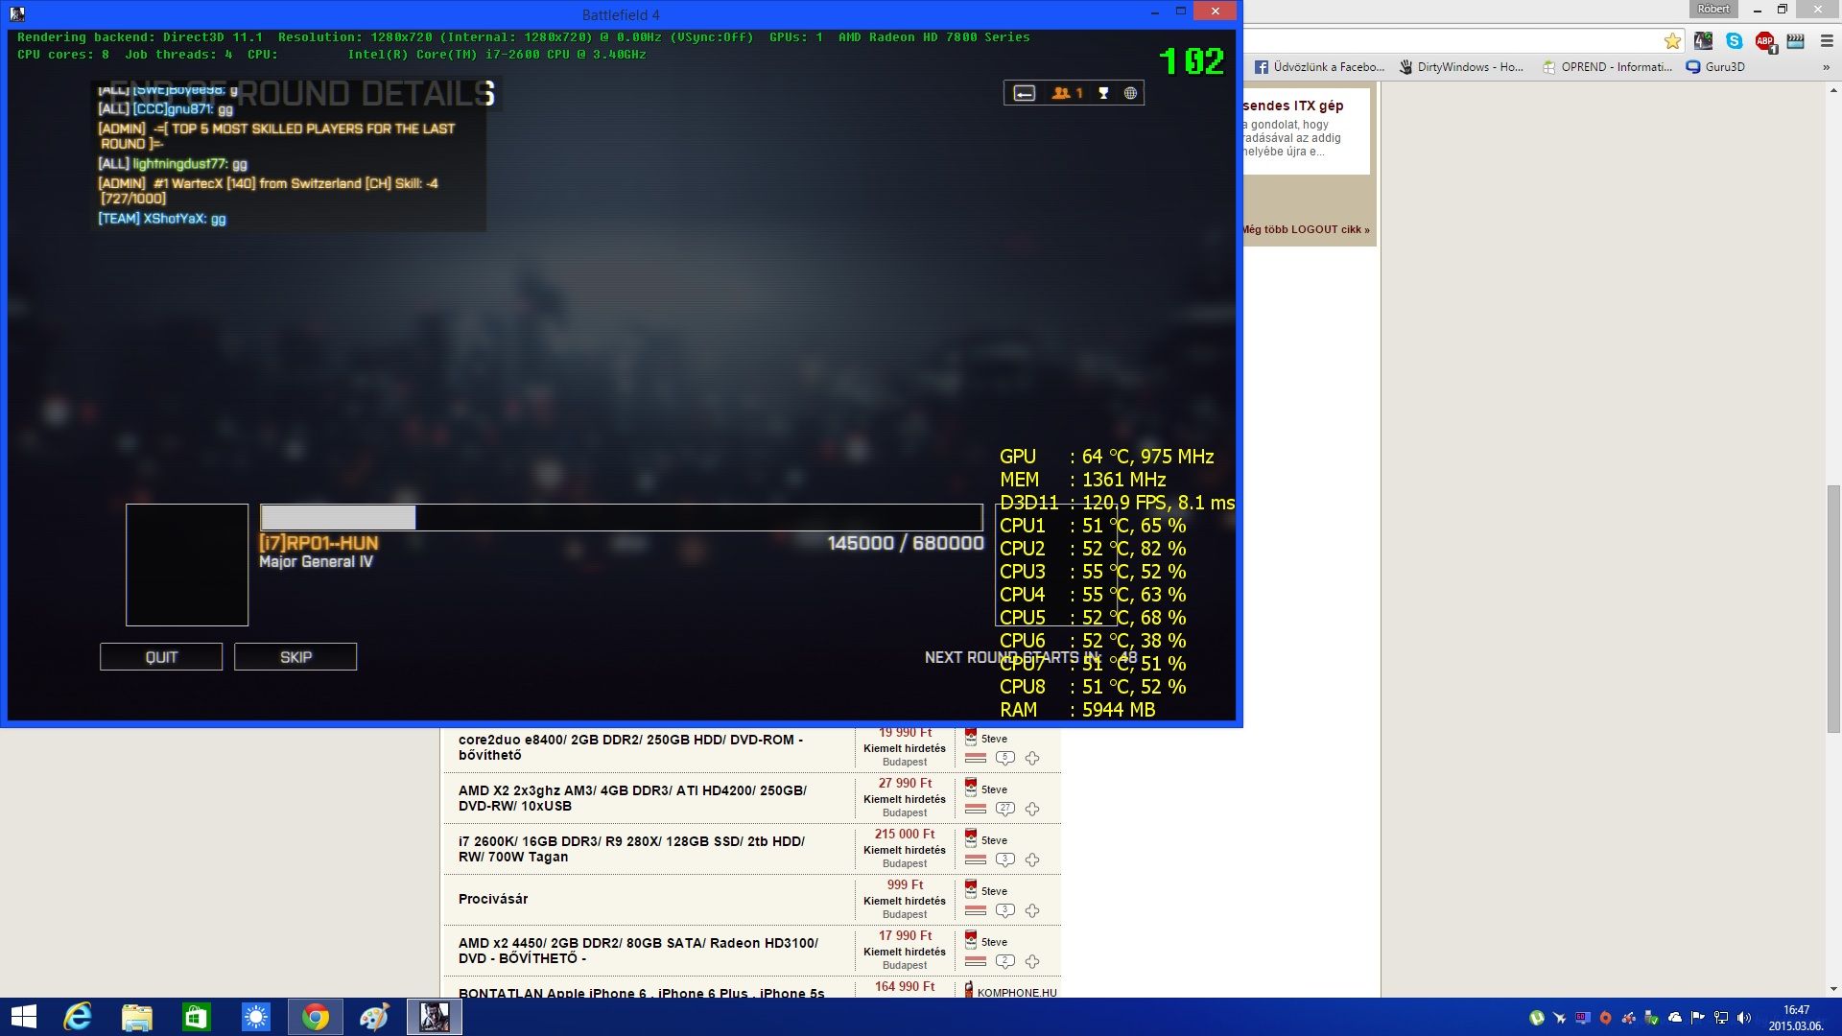The width and height of the screenshot is (1842, 1036).
Task: Add the Procivásár listing with plus icon
Action: (1032, 910)
